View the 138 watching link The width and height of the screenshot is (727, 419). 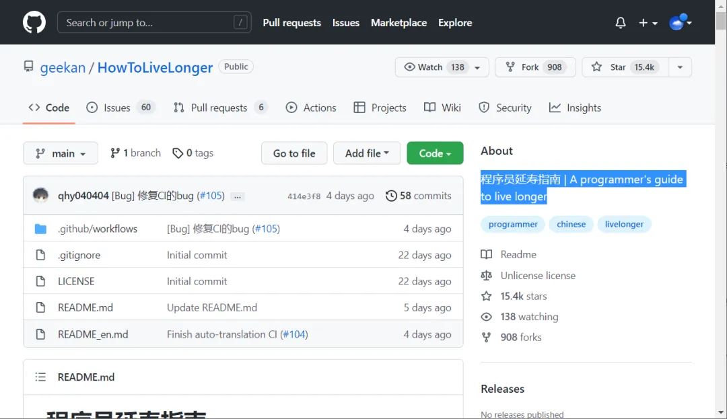tap(520, 317)
